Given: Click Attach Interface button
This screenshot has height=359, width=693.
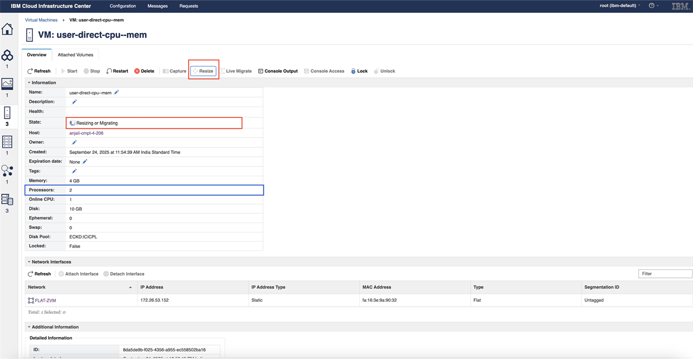Looking at the screenshot, I should tap(79, 274).
